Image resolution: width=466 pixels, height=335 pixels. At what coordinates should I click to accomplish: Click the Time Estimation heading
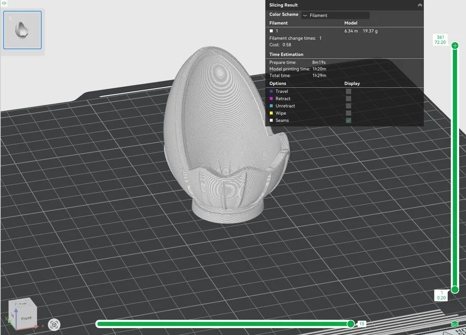coord(286,54)
